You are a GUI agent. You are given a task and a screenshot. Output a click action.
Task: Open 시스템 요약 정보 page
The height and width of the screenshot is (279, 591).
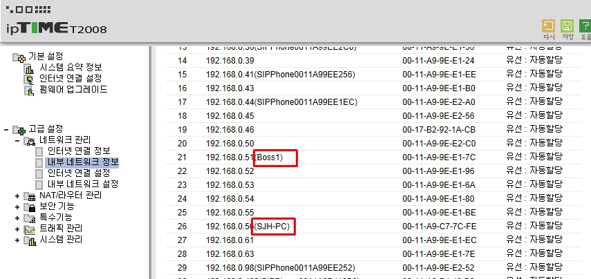click(x=71, y=68)
